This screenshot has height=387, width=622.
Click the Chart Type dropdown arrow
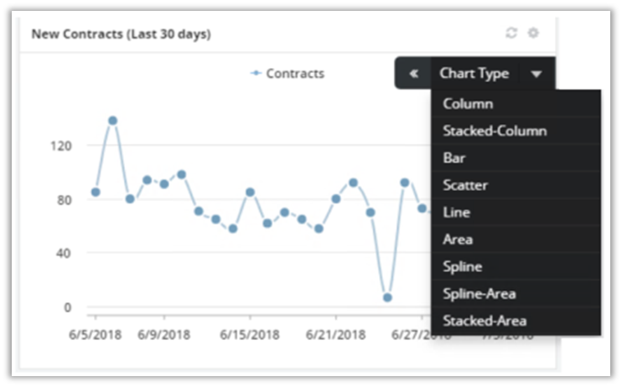pos(536,74)
